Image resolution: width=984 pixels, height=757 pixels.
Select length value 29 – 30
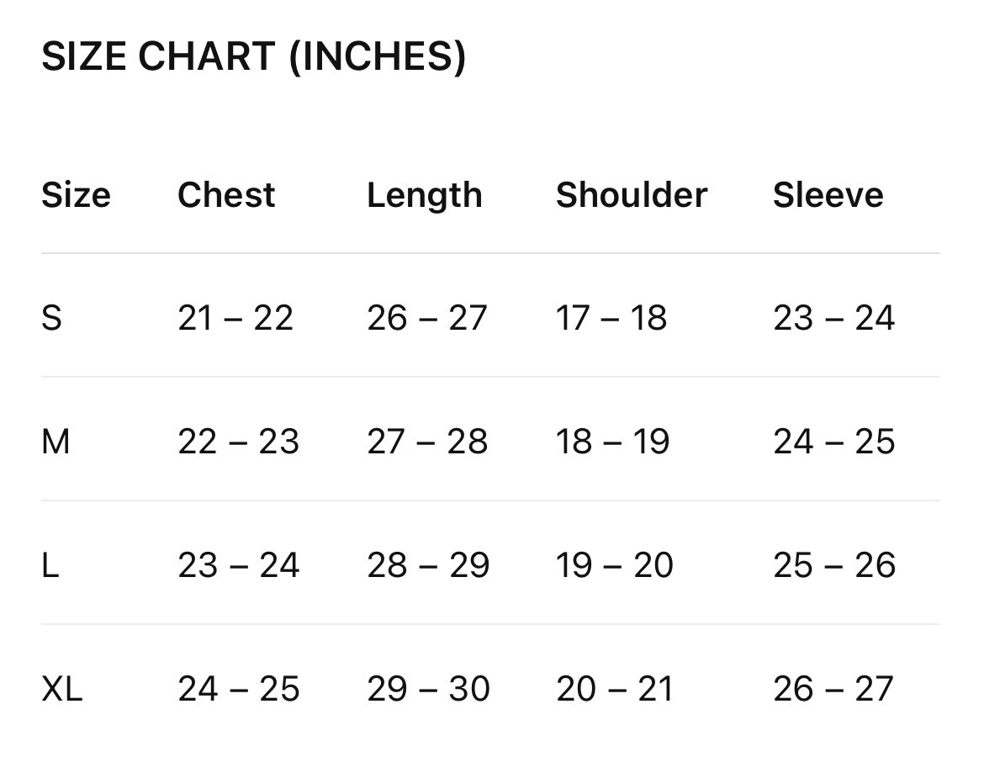(429, 689)
